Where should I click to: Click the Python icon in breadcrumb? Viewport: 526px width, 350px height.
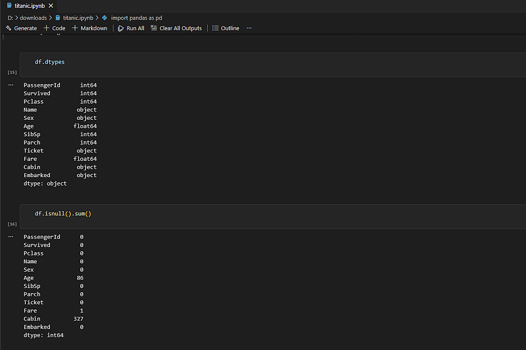[105, 18]
